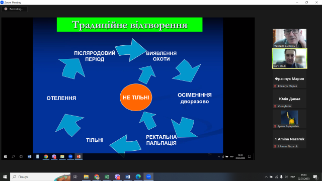Screen dimensions: 322x181
Task: Click the battery icon in system tray
Action: click(x=271, y=176)
